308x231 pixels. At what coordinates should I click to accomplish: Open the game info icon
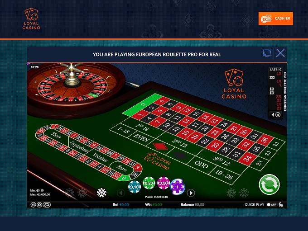tap(39, 205)
